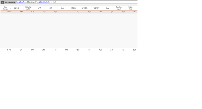The height and width of the screenshot is (109, 202).
Task: Select W$WSF 46,5 cell in highlighted data row
Action: pos(101,12)
